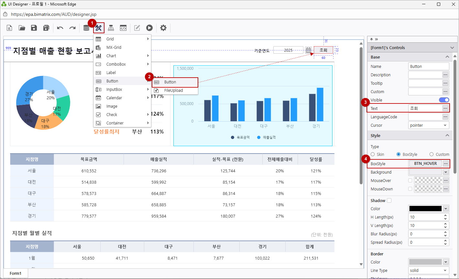This screenshot has width=459, height=279.
Task: Open the database data source icon
Action: click(x=86, y=28)
